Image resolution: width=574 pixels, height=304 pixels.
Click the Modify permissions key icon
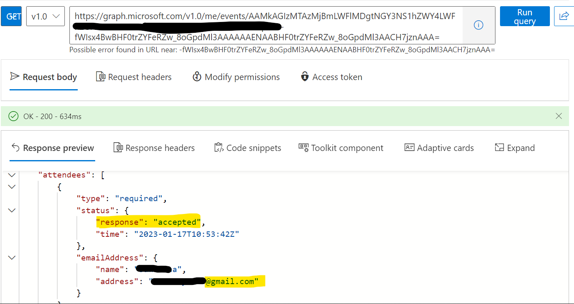click(x=197, y=77)
